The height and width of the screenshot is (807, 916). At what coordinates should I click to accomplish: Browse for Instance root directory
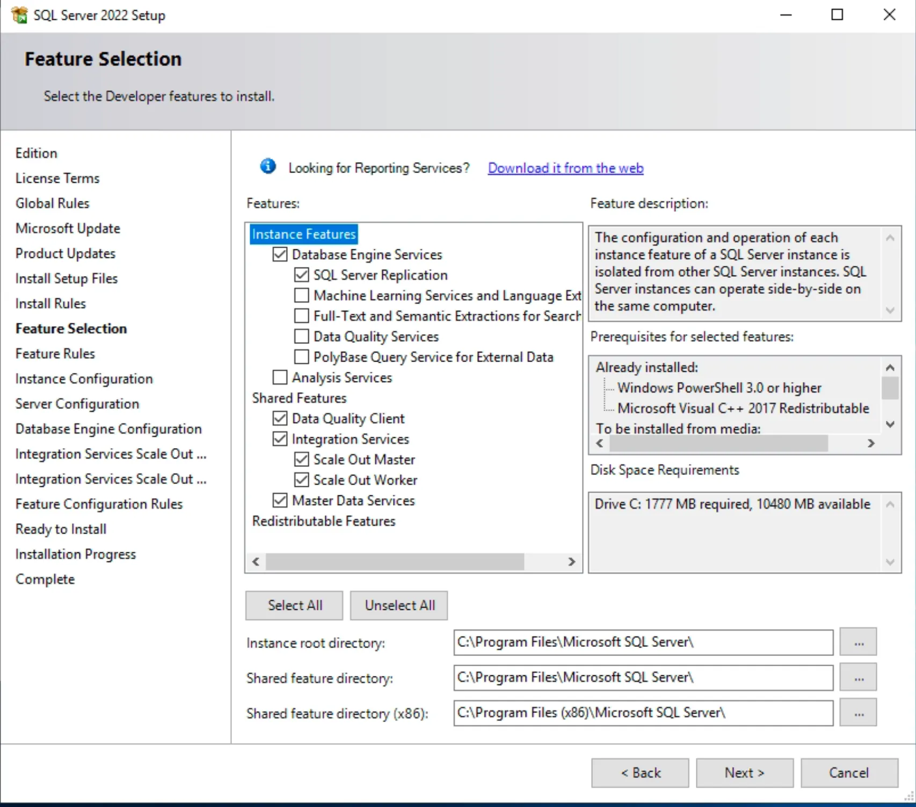[859, 642]
